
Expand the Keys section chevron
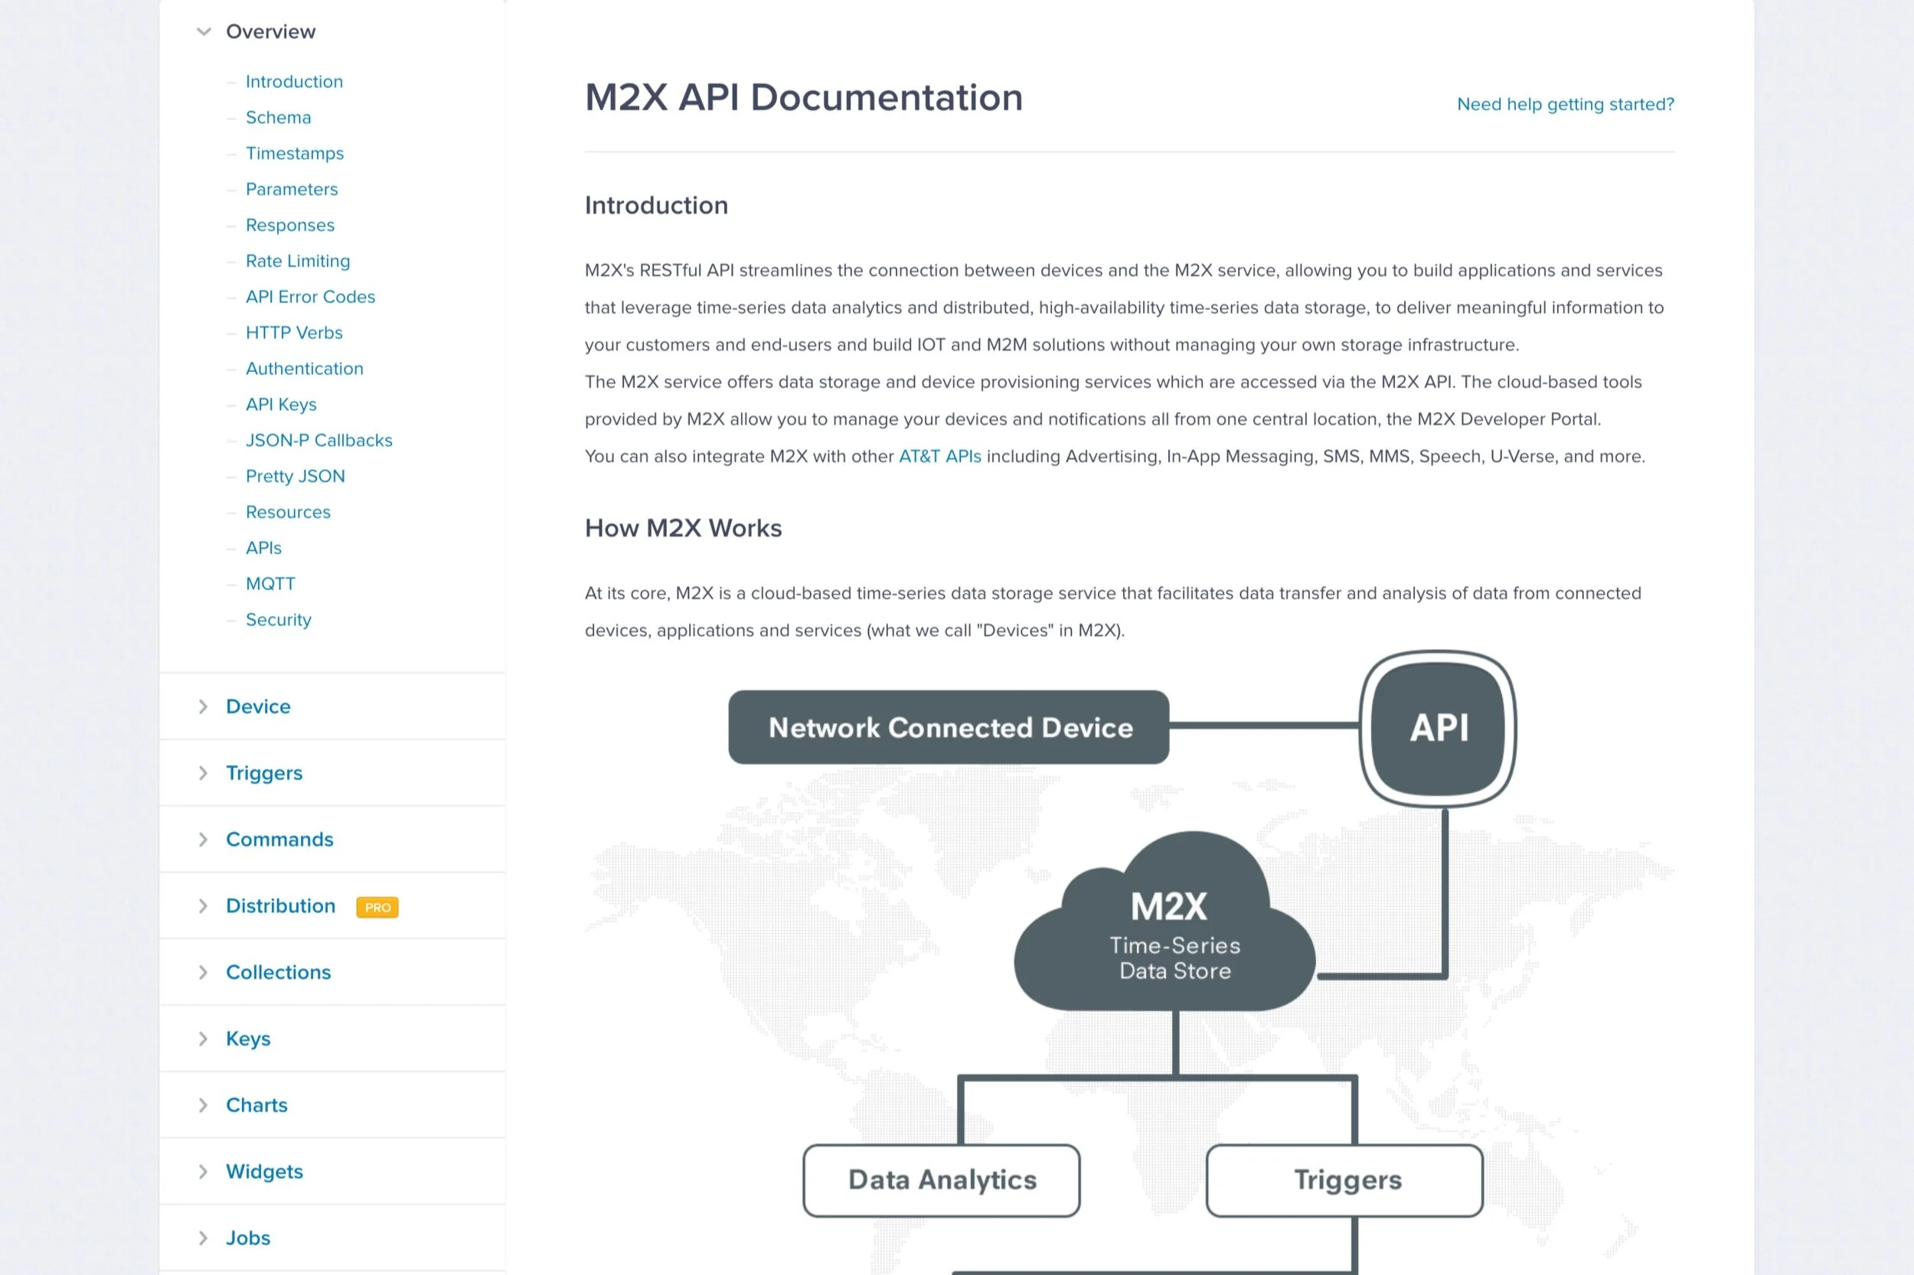204,1039
